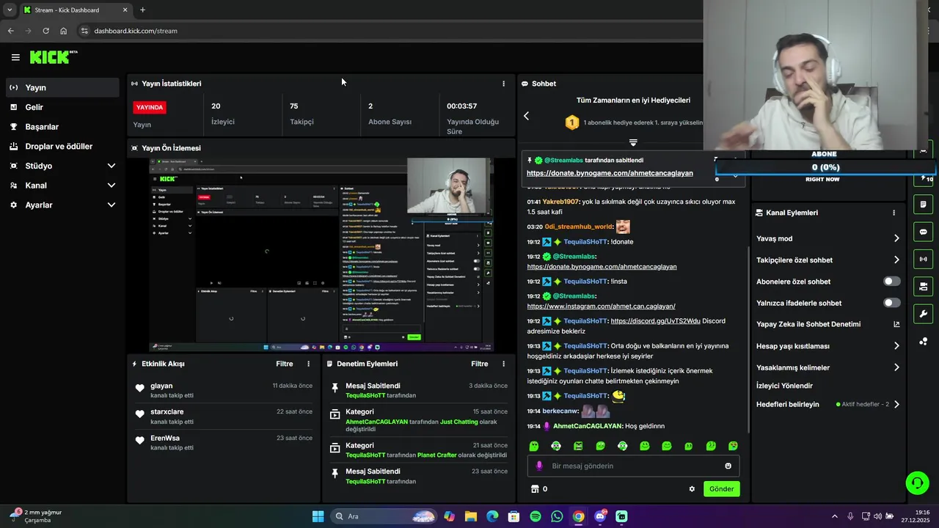Open the hamburger menu beside Kick logo
Screen dimensions: 939x528
tap(15, 57)
